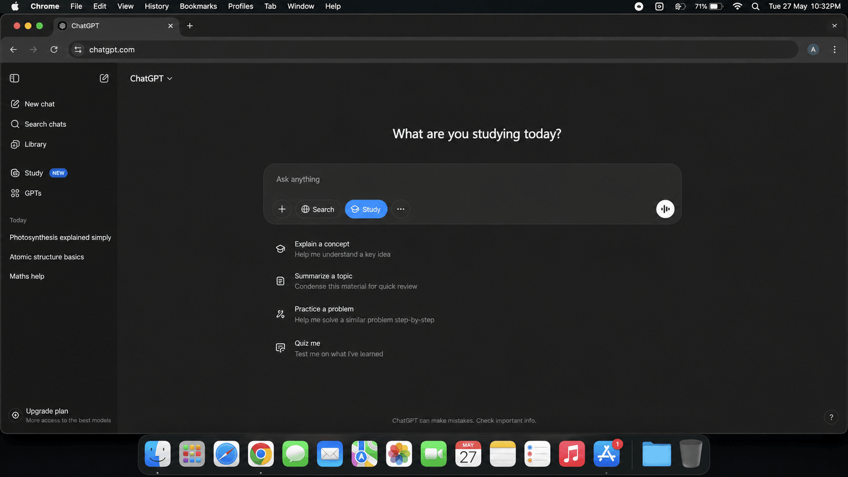This screenshot has height=477, width=848.
Task: Open the Apple menu
Action: tap(15, 6)
